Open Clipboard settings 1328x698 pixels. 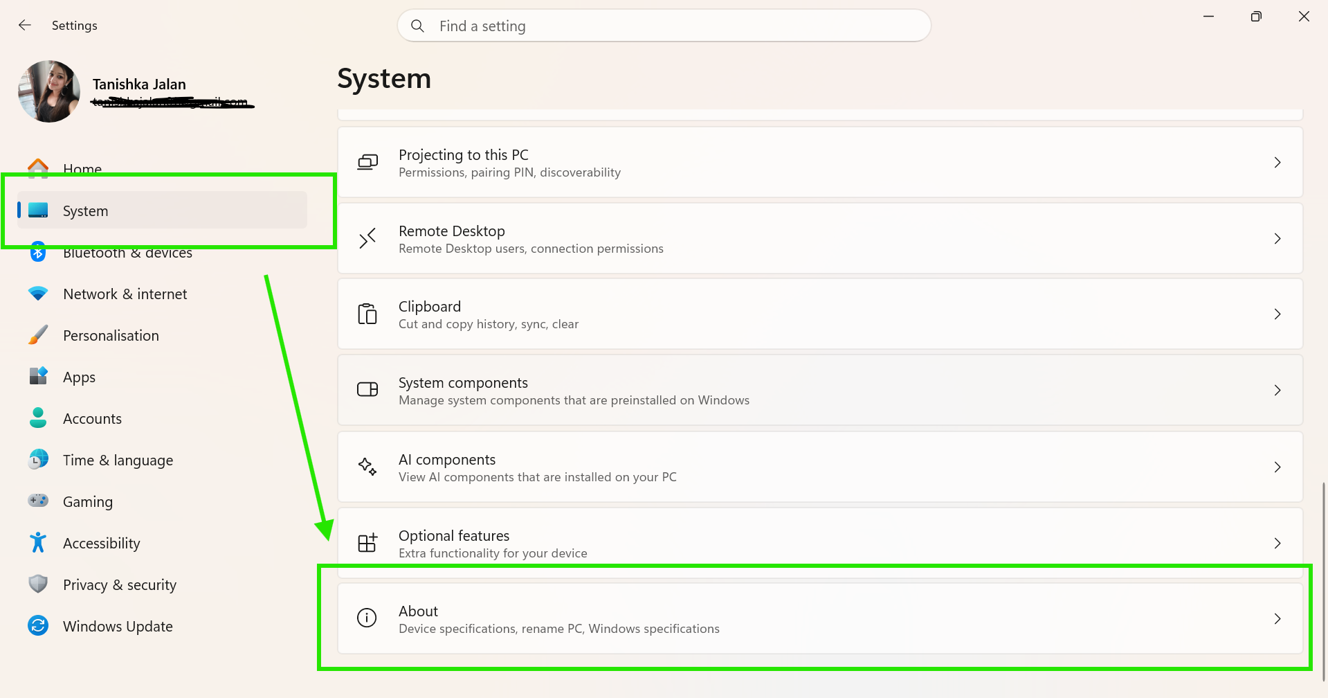click(x=820, y=314)
